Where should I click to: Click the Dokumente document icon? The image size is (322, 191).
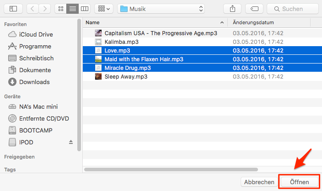(x=12, y=70)
